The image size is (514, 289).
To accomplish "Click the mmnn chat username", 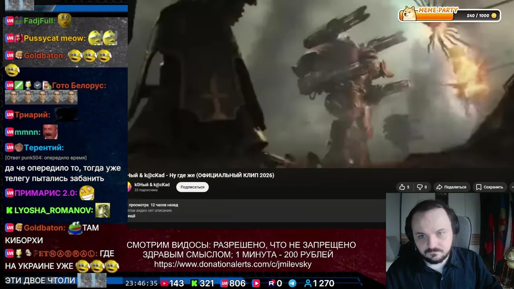I will point(28,132).
